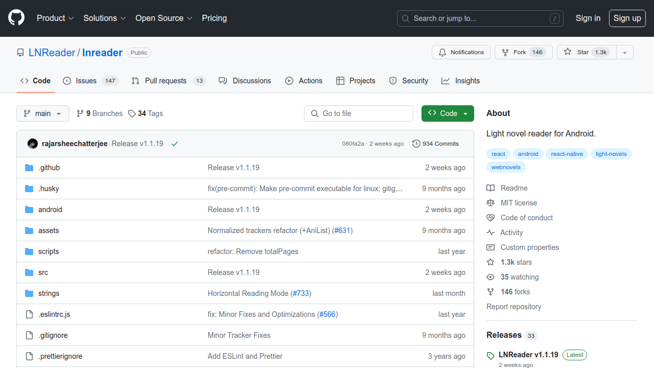Open the main branch selector dropdown
This screenshot has height=368, width=654.
(x=43, y=113)
